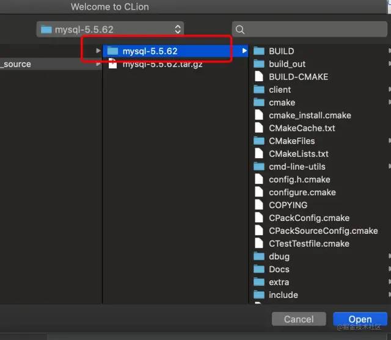Select the cmake folder
The image size is (391, 340).
(x=282, y=103)
